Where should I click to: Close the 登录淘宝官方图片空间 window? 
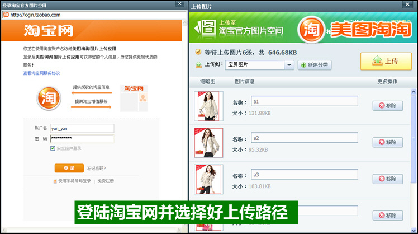180,4
